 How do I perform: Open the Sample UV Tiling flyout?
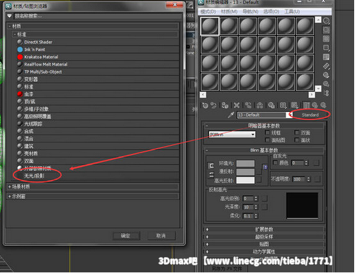[x=326, y=48]
